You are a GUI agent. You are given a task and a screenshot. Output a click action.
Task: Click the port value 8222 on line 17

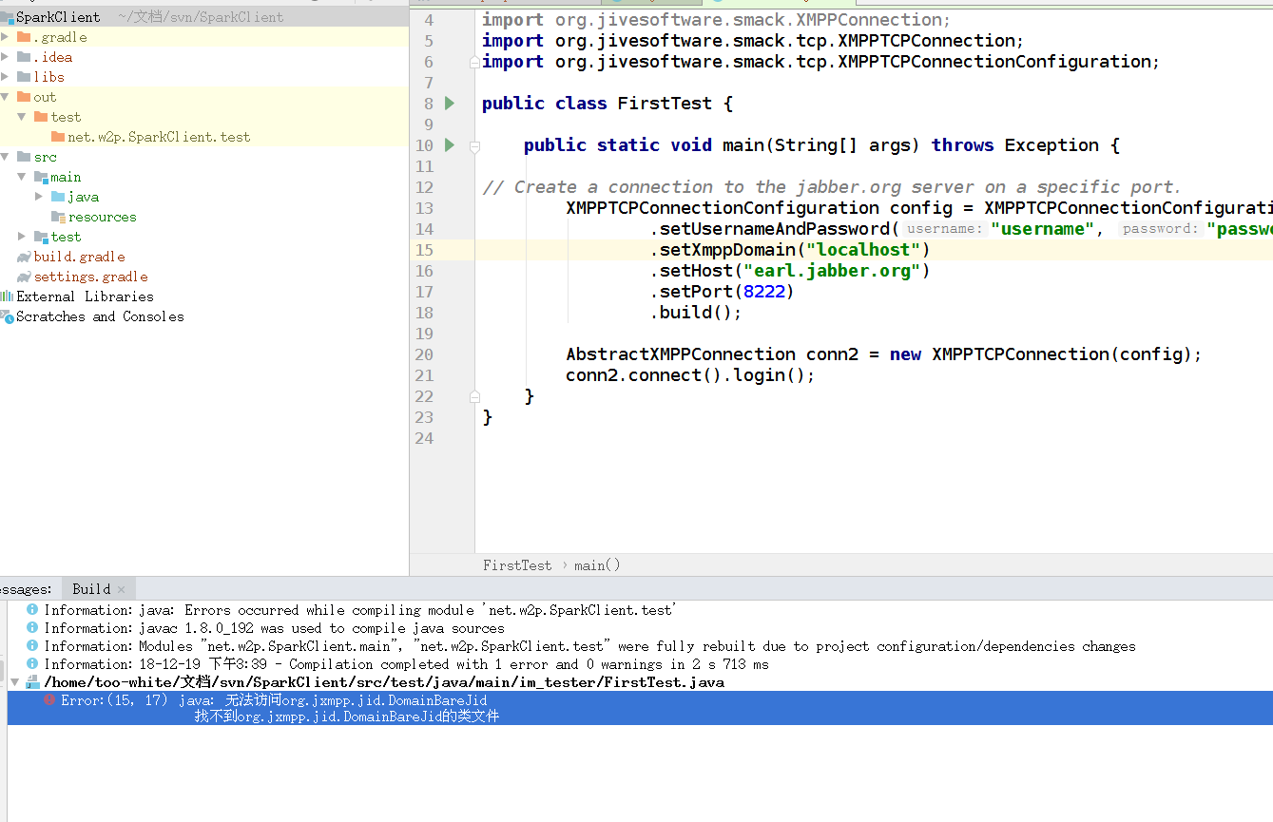(764, 292)
